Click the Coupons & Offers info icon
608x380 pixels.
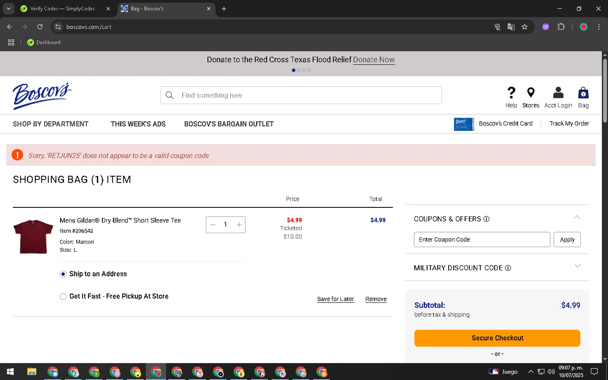(x=486, y=219)
